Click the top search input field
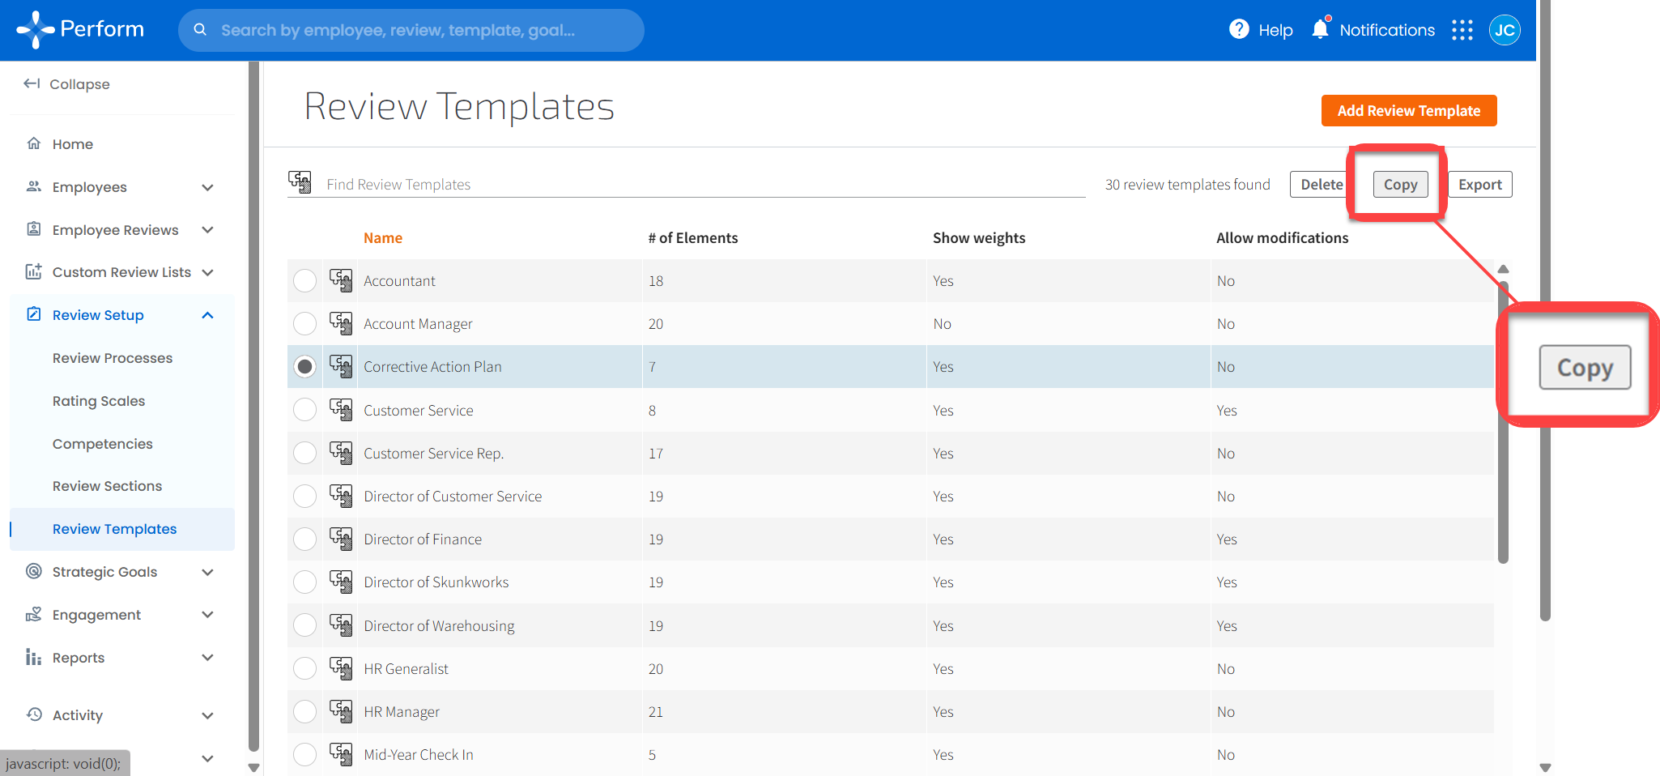This screenshot has height=776, width=1660. click(x=411, y=30)
